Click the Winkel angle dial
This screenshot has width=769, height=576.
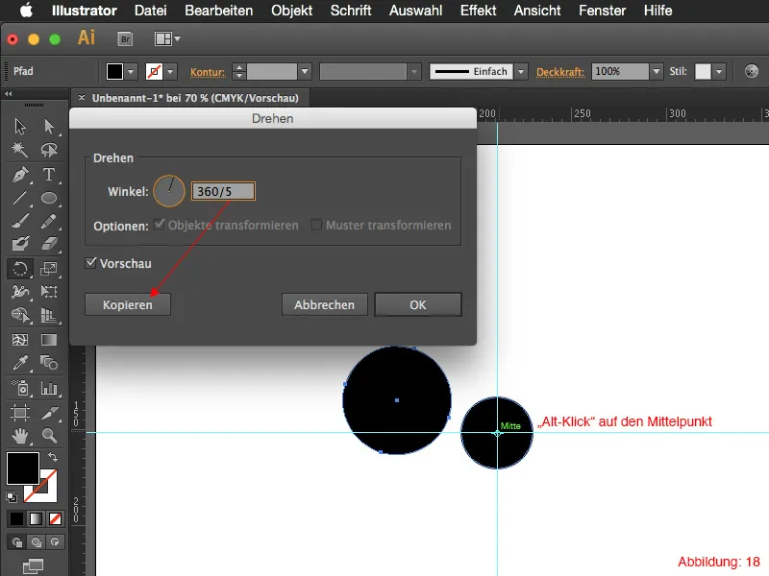[169, 191]
